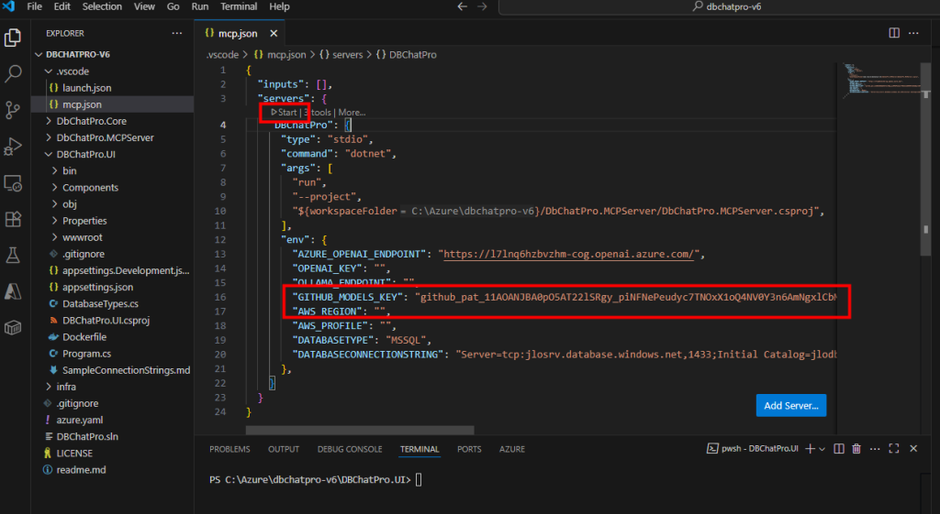The image size is (940, 514).
Task: Open the Selection menu
Action: [102, 6]
